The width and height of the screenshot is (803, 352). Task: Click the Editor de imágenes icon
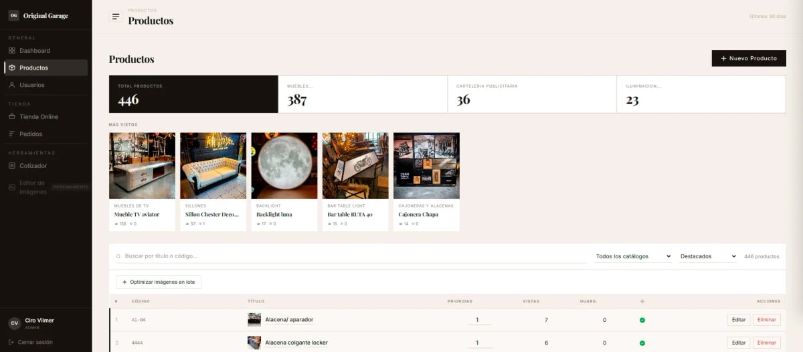coord(11,187)
